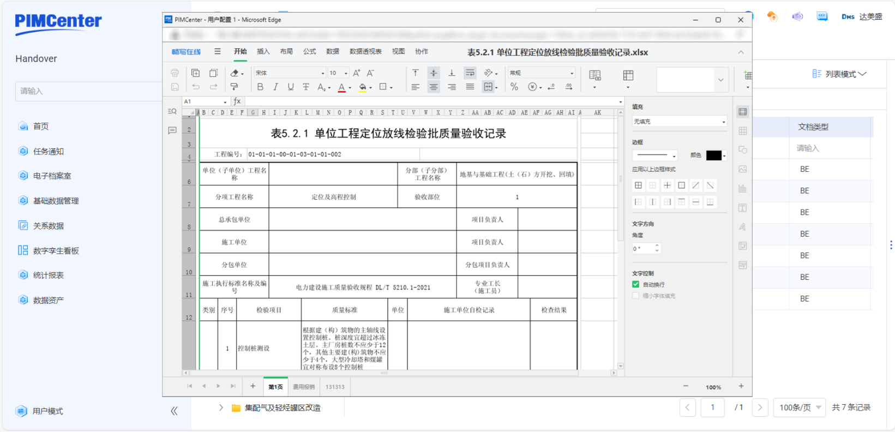The image size is (895, 432).
Task: Uncheck the 自动换行 checkbox
Action: point(635,284)
